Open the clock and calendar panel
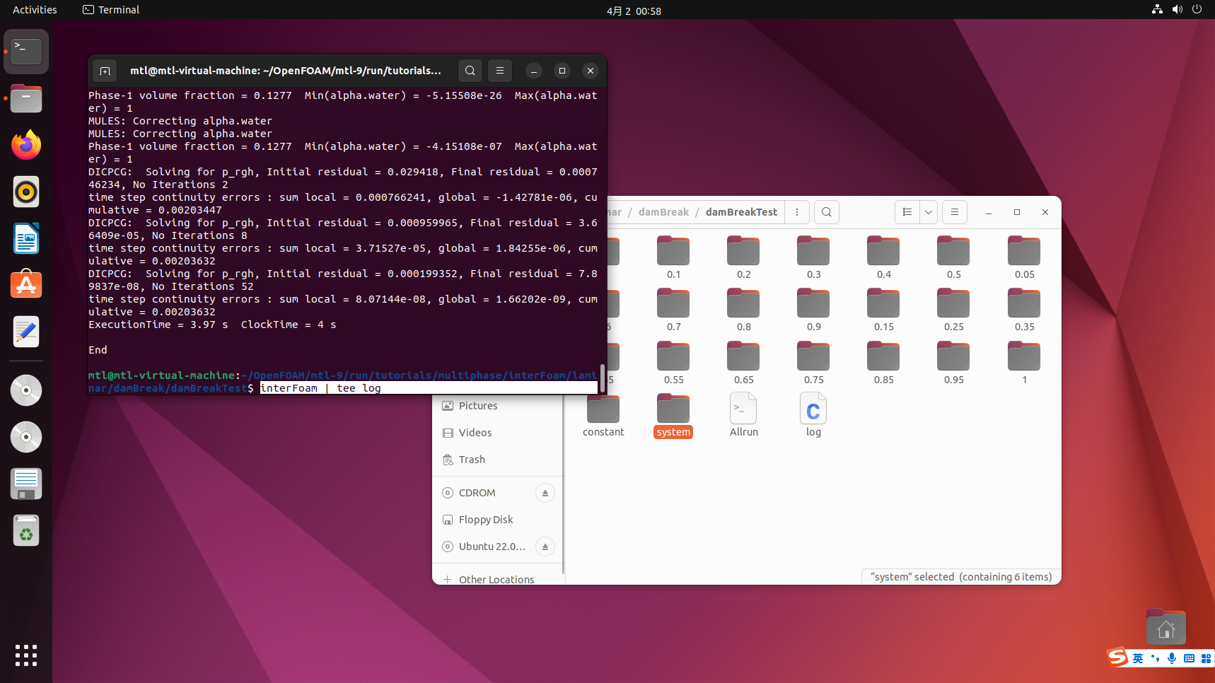Image resolution: width=1215 pixels, height=683 pixels. (634, 11)
